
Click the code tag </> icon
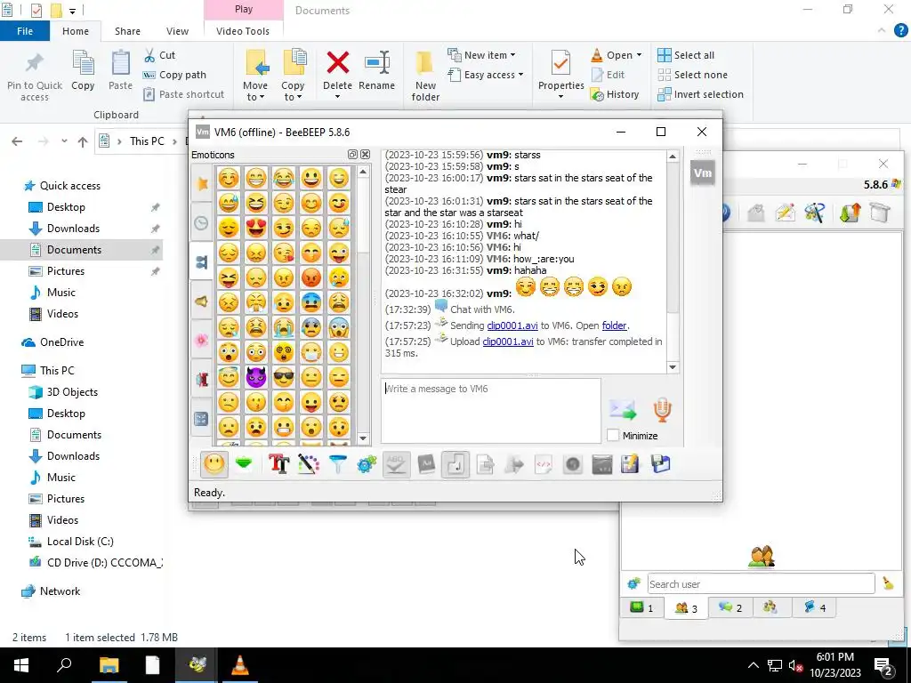pos(544,464)
